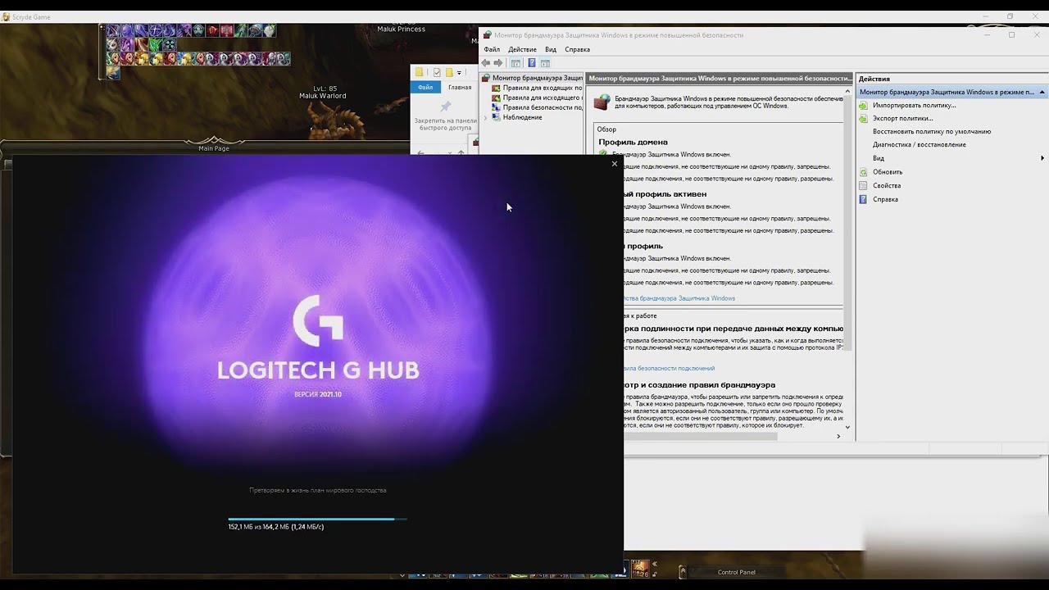Select the Наблюдение tree item
This screenshot has height=590, width=1049.
[x=516, y=117]
